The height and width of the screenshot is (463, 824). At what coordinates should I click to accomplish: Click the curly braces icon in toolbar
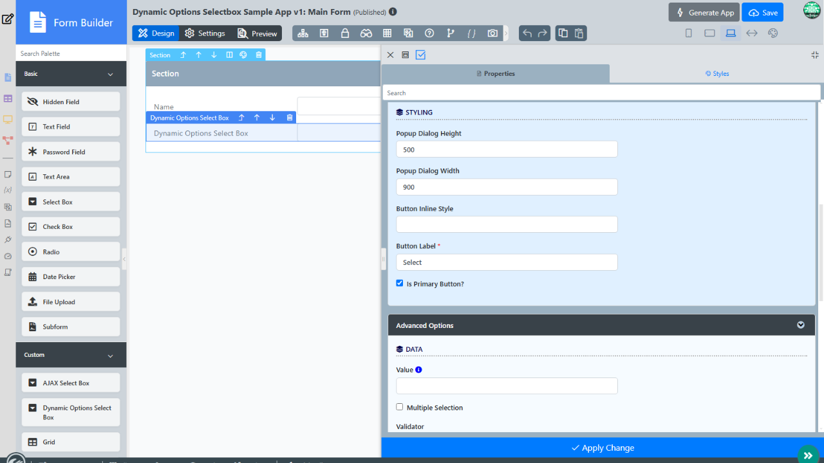click(471, 33)
